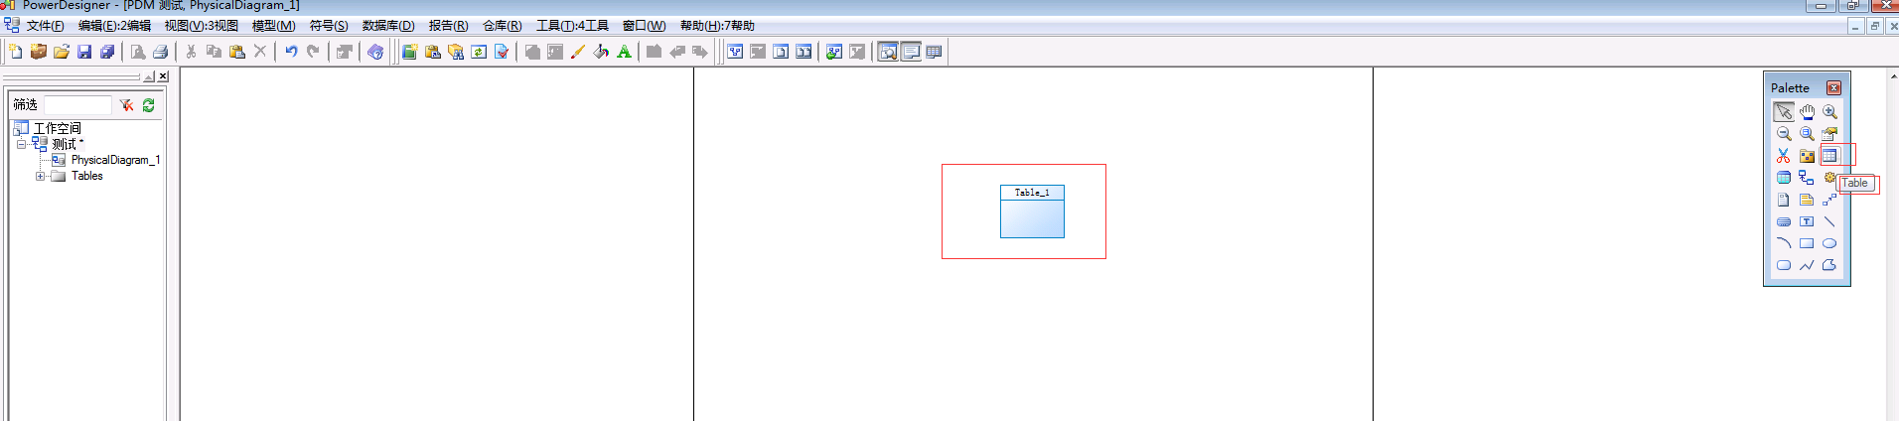Toggle the Browser view toolbar button
The image size is (1899, 421).
tap(888, 52)
